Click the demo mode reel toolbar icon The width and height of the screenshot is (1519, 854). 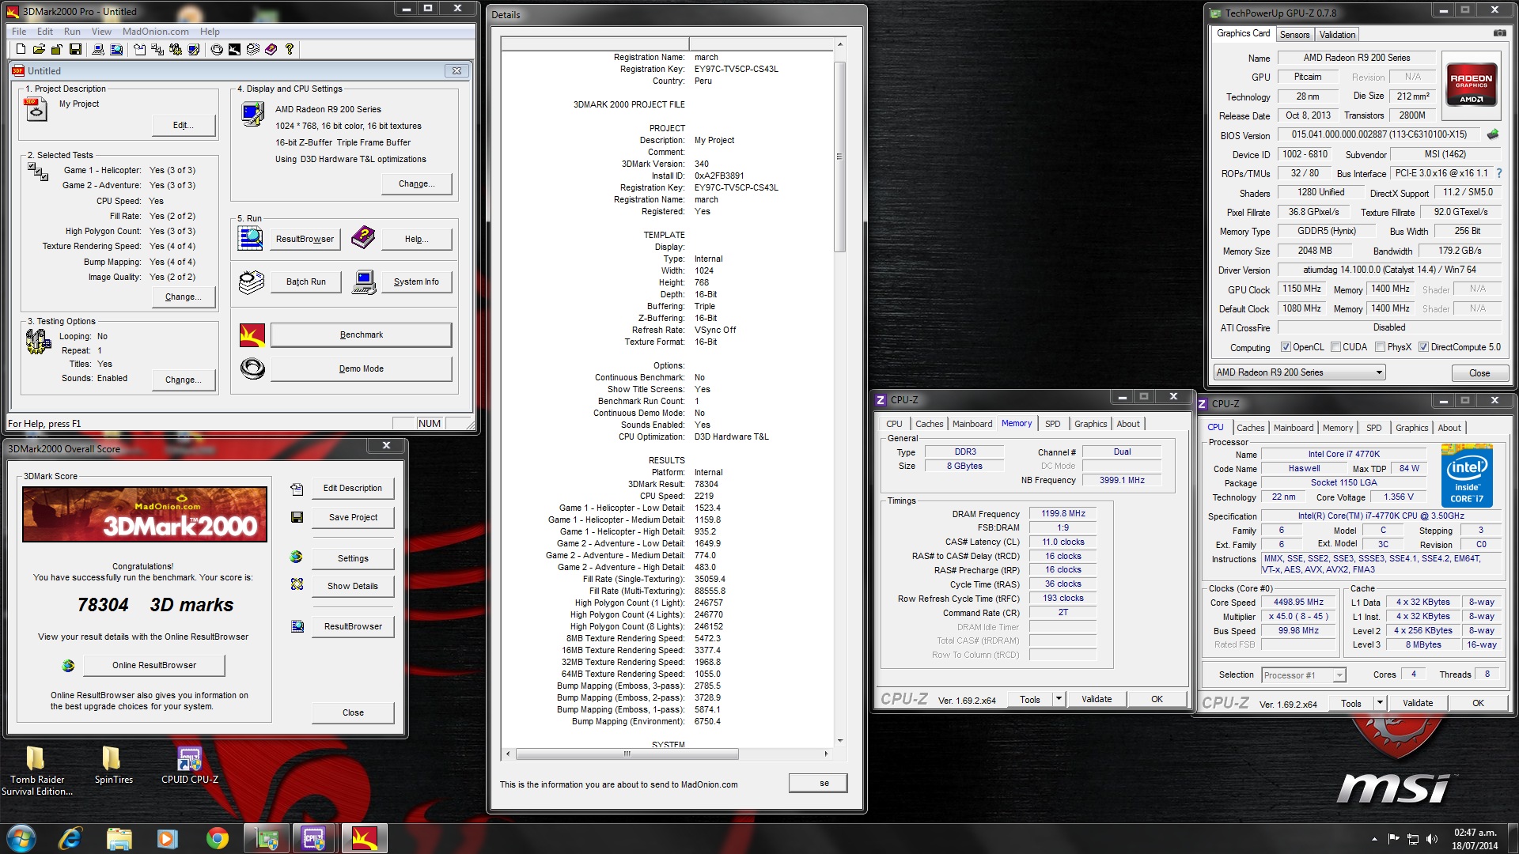pos(217,49)
